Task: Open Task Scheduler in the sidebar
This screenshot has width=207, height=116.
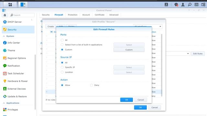Action: tap(18, 73)
